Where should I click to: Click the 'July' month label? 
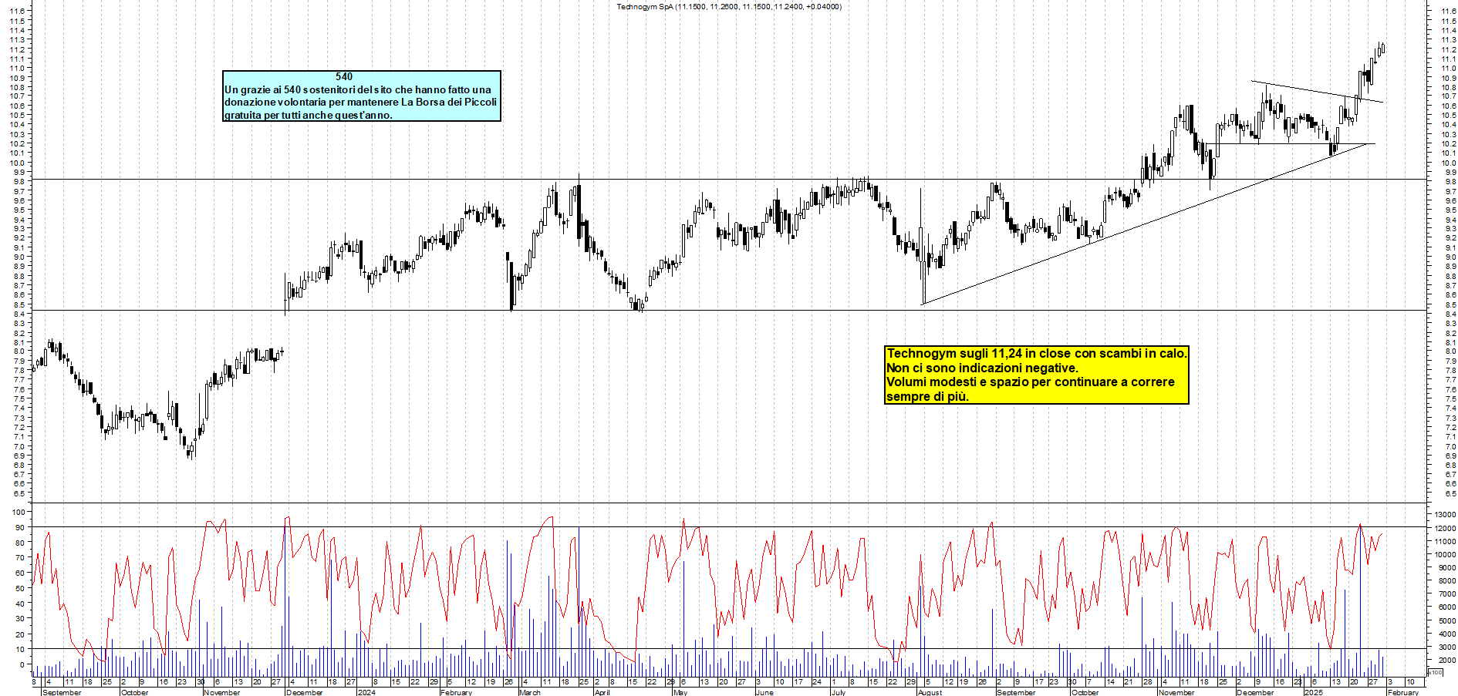point(839,692)
